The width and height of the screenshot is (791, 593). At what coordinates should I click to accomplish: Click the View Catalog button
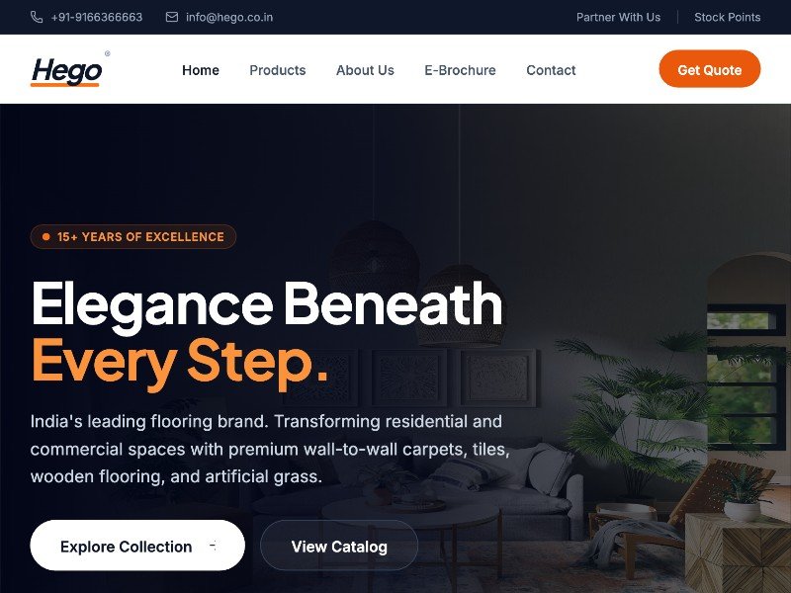339,546
